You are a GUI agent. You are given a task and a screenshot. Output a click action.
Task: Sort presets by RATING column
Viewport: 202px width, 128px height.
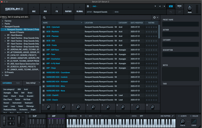[x=151, y=23]
